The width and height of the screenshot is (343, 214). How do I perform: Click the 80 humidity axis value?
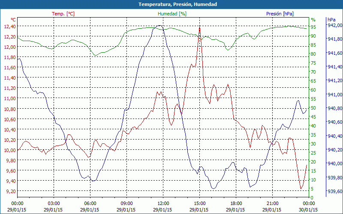tap(313, 54)
